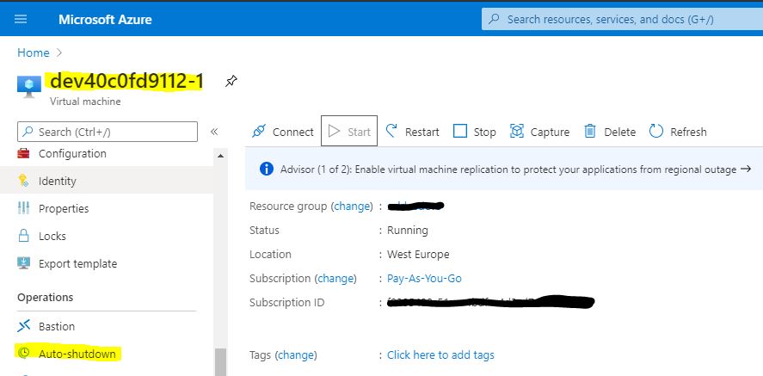Click the Subscription ID label
Viewport: 763px width, 376px height.
286,303
